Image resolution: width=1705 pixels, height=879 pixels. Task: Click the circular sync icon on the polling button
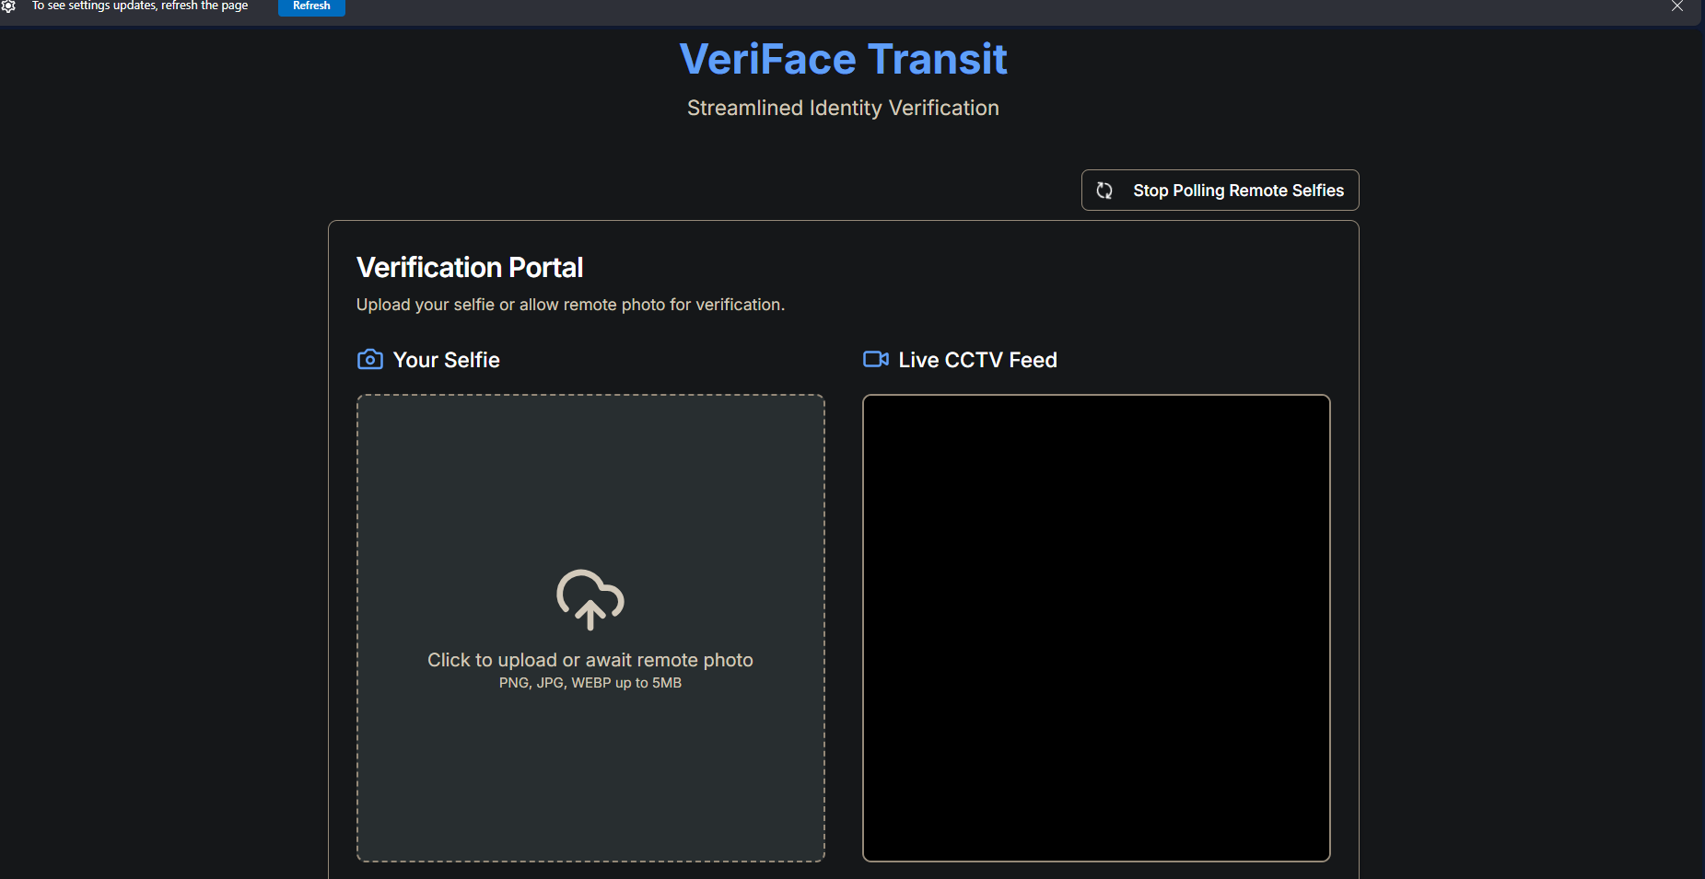pyautogui.click(x=1104, y=190)
